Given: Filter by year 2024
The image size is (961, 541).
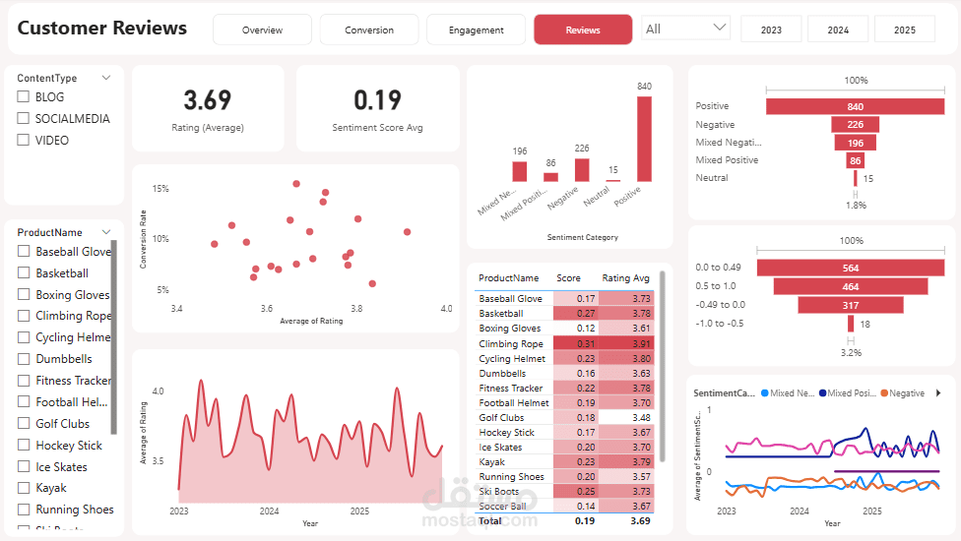Looking at the screenshot, I should 838,30.
